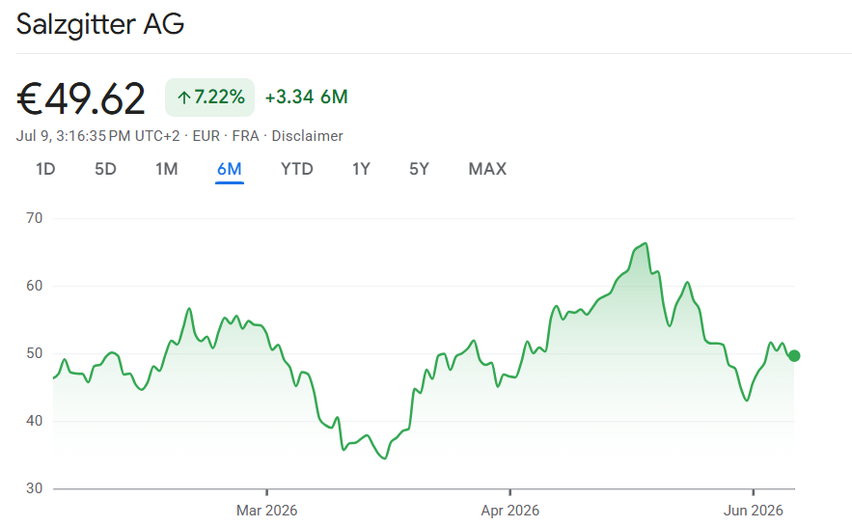Screen dimensions: 852x527
Task: Click the 30 y-axis label
Action: tap(34, 488)
